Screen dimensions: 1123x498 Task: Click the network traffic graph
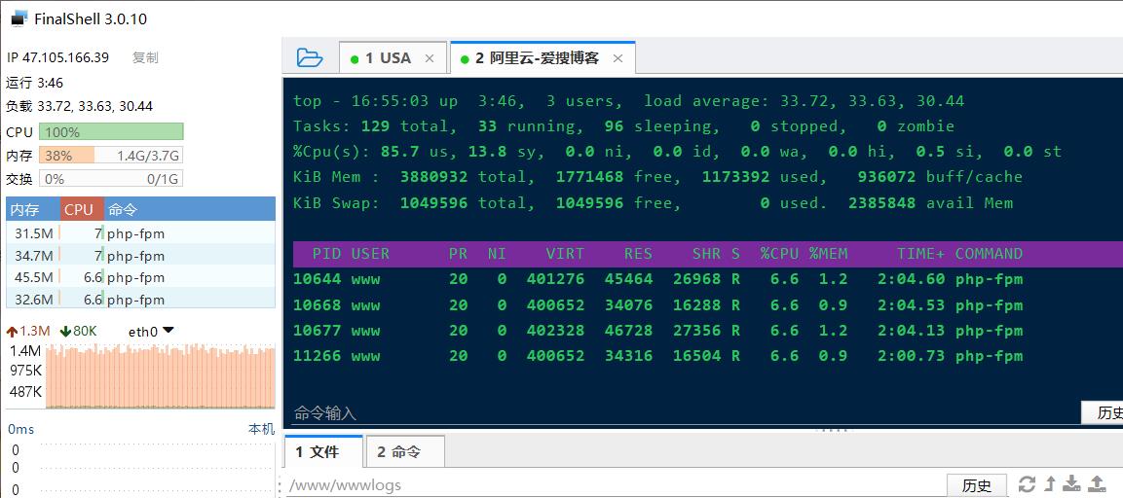161,374
